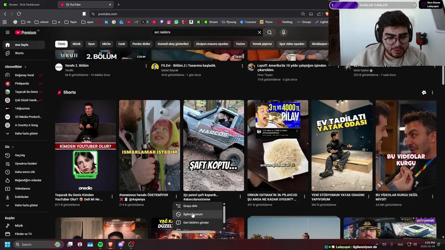Select the Pembe diziler filter chip

(141, 44)
